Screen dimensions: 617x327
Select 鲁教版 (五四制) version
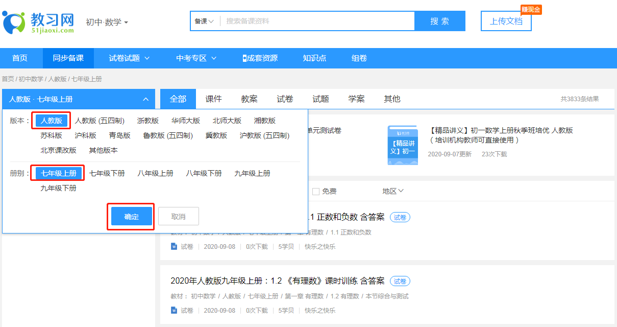click(x=168, y=135)
